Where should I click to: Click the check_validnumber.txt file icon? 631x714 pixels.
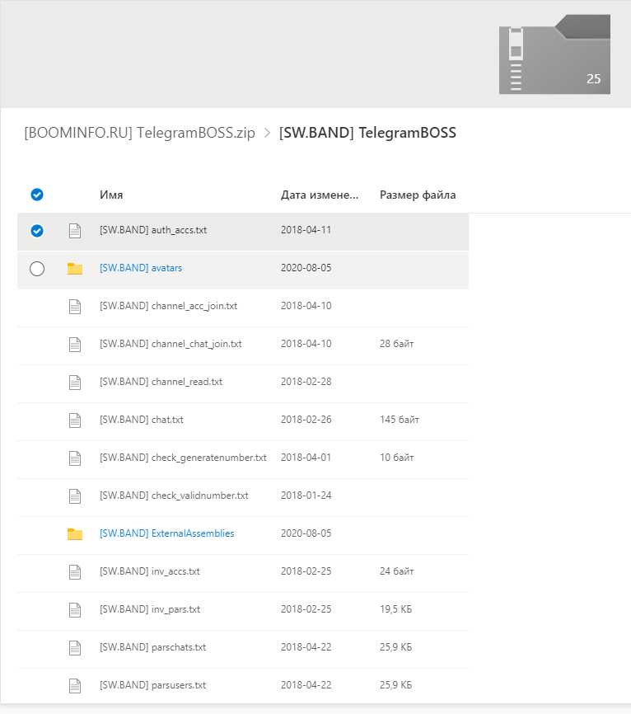pyautogui.click(x=75, y=496)
